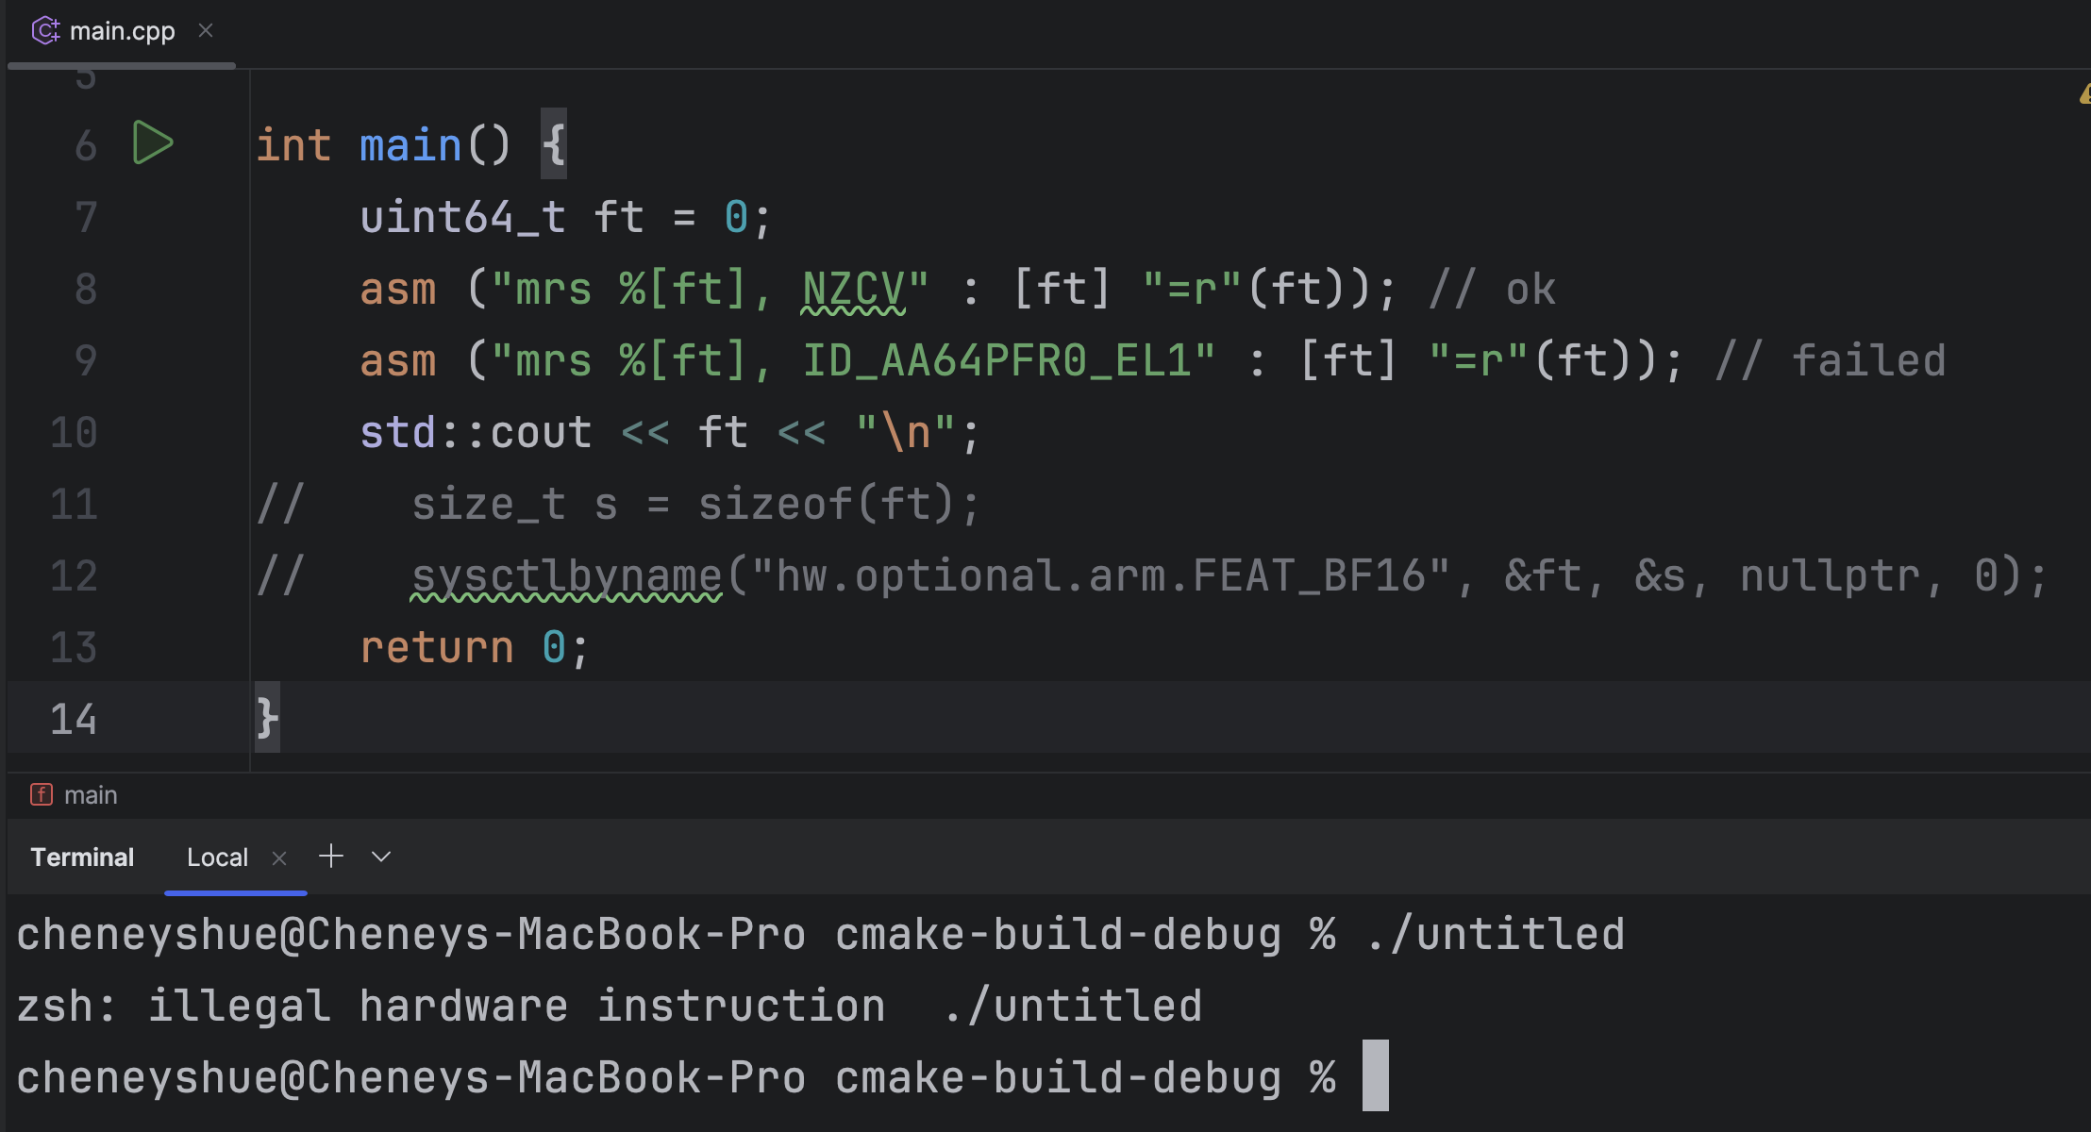Click the terminal prompt cursor block
2091x1132 pixels.
point(1376,1075)
